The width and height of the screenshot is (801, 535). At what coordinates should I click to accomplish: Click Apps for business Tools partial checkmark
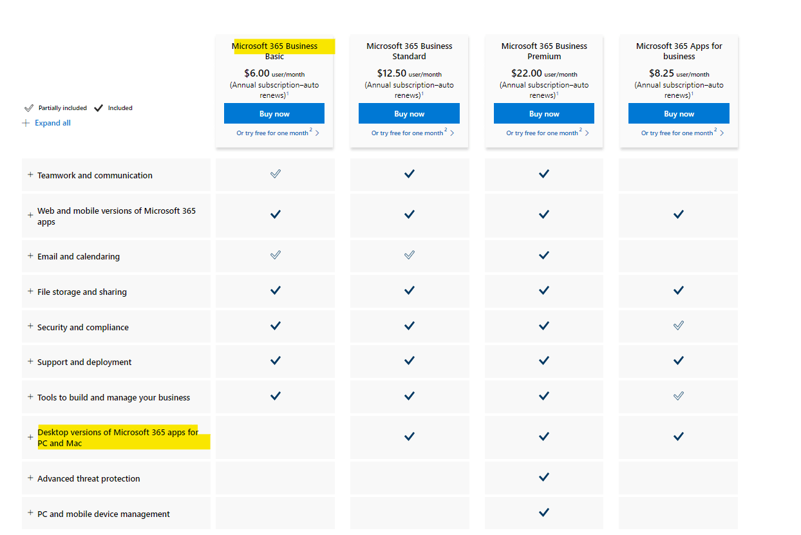(679, 396)
